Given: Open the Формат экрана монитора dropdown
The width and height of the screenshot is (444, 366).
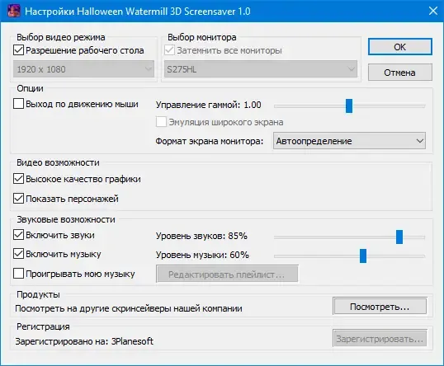Looking at the screenshot, I should [x=349, y=141].
